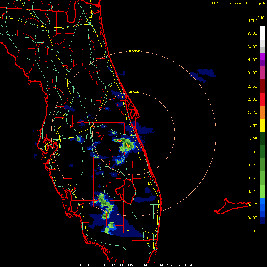Click the 0.50 legend value
The image size is (267, 267).
pos(252,178)
